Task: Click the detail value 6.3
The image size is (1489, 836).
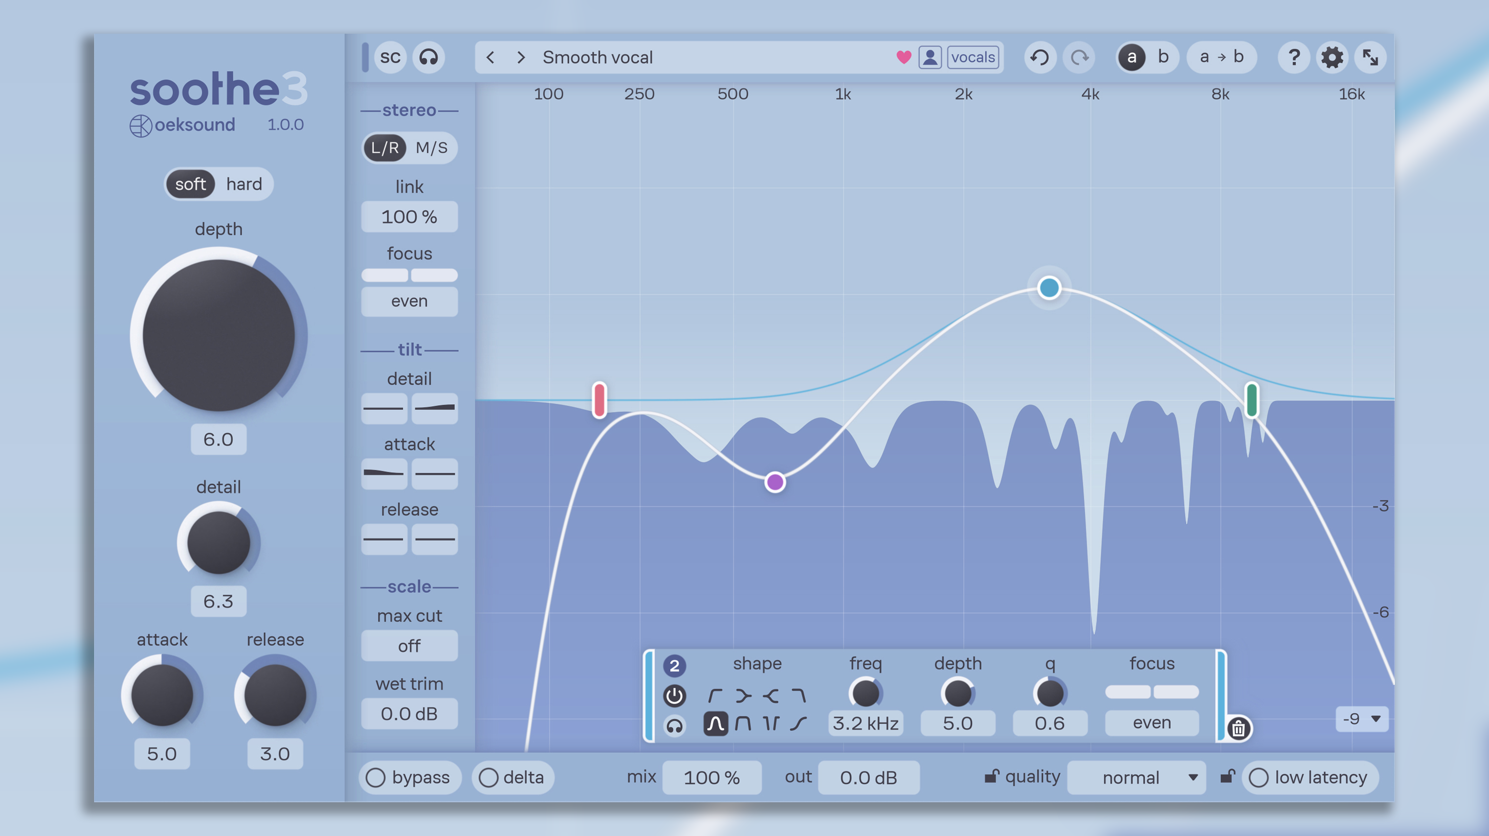Action: (218, 601)
